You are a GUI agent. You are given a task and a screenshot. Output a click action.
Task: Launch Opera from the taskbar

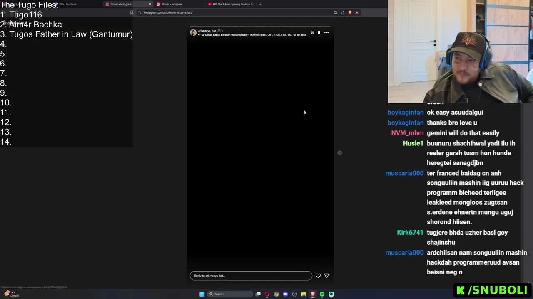click(267, 294)
